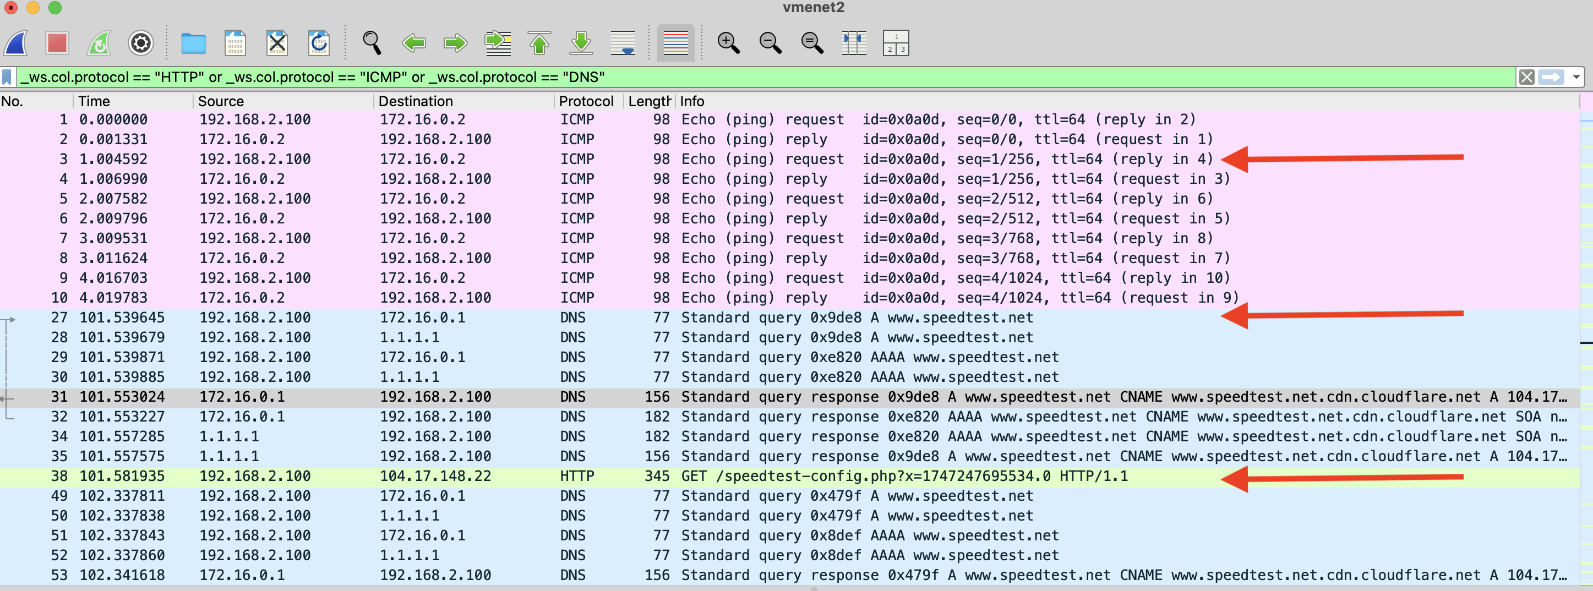The height and width of the screenshot is (591, 1593).
Task: Sort by the Info column header
Action: point(1127,101)
